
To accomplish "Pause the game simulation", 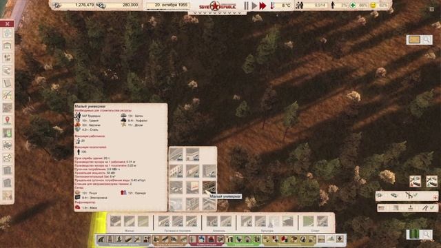I will [247, 6].
